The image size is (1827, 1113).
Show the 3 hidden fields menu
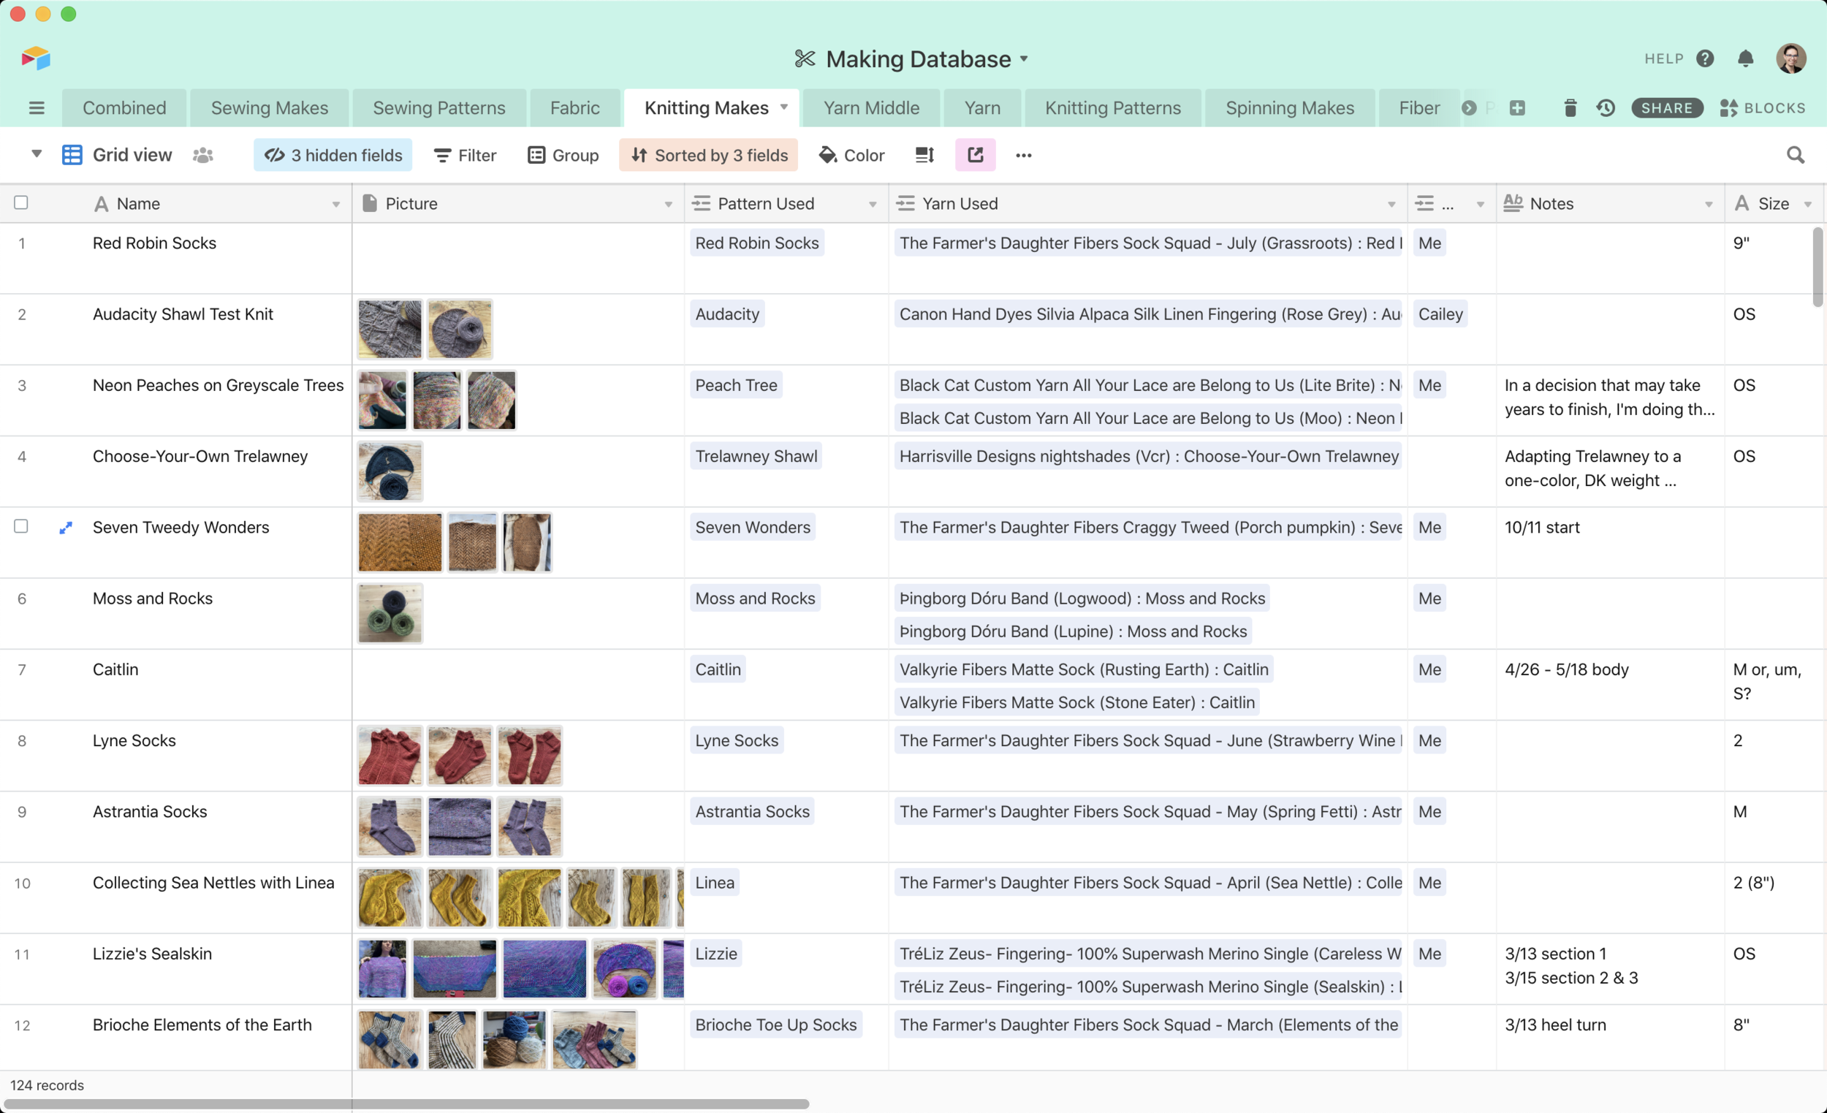click(333, 155)
